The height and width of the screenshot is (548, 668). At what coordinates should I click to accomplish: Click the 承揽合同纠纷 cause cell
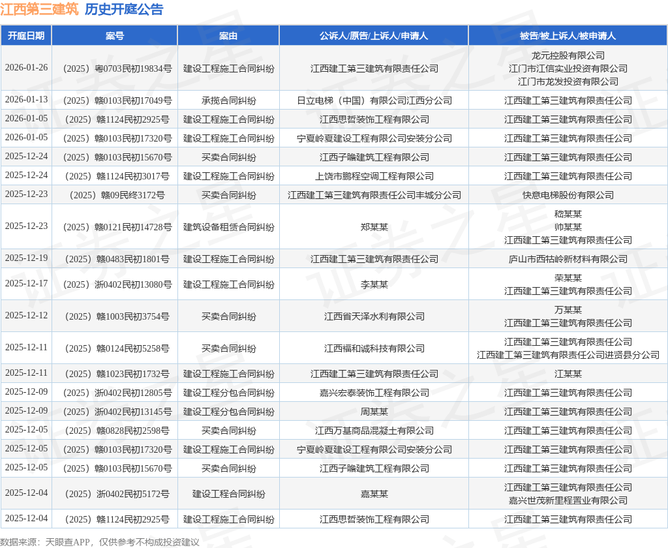[x=229, y=100]
